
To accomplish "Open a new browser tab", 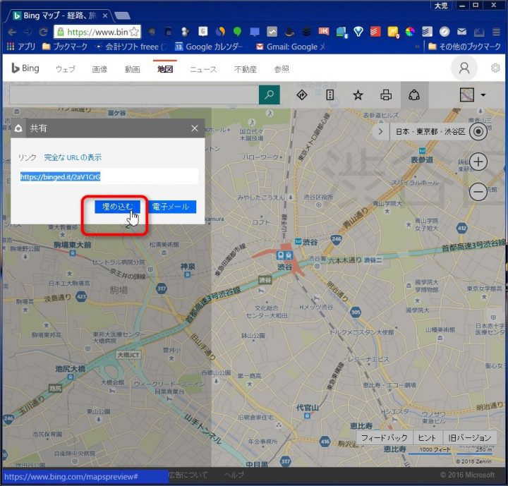I will click(x=123, y=16).
